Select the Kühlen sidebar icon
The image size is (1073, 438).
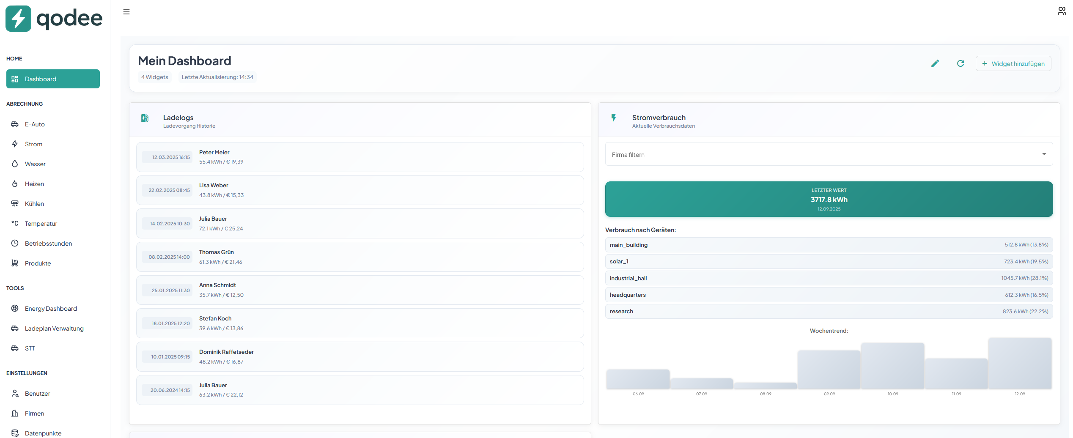tap(15, 203)
